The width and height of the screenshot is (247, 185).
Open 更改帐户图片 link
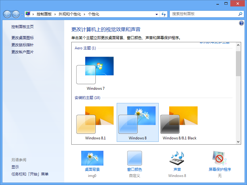[23, 52]
